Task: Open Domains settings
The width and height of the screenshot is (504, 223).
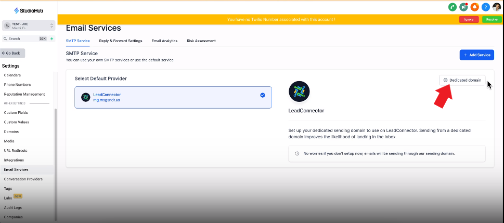Action: [11, 132]
